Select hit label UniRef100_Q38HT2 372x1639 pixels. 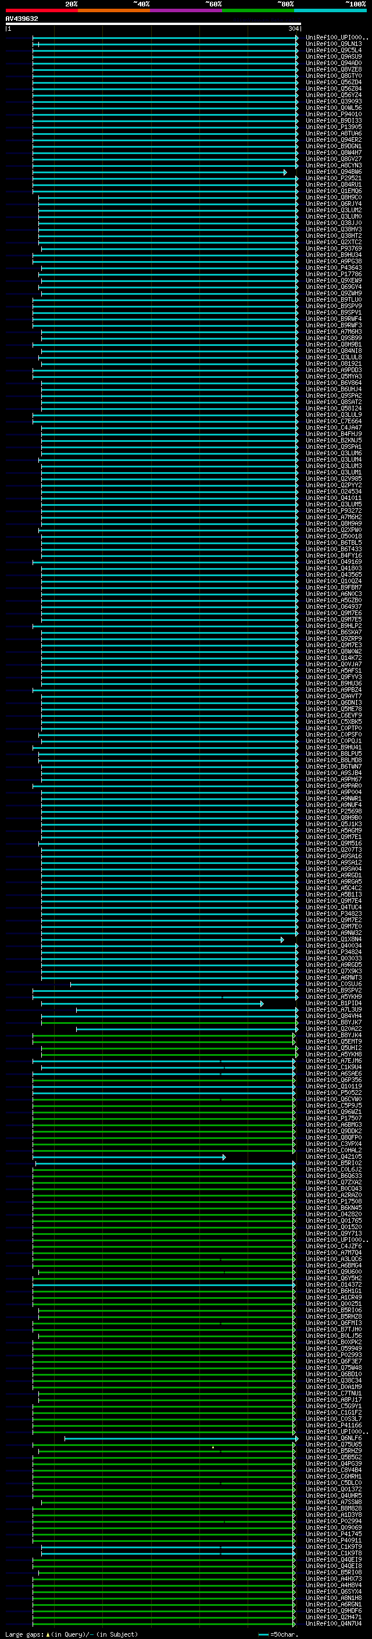point(334,236)
